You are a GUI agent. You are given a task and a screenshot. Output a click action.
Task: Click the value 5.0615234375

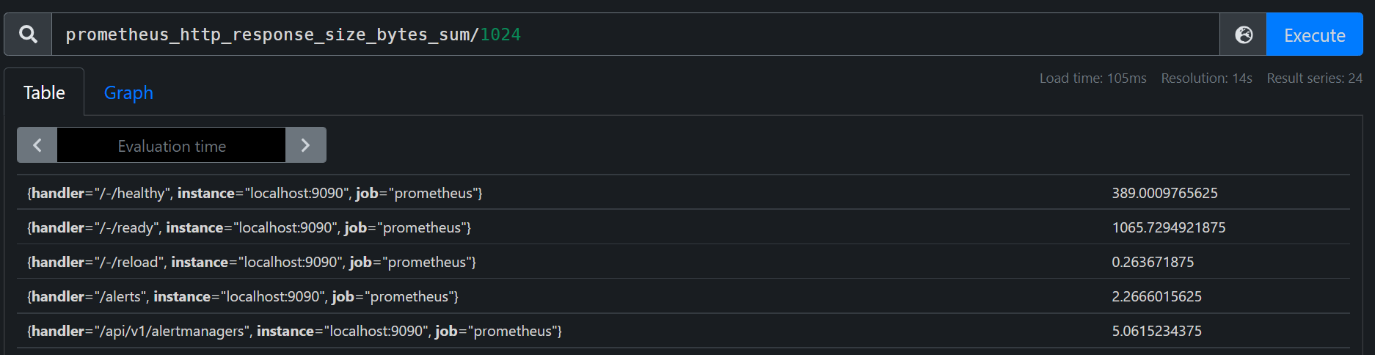pos(1157,331)
